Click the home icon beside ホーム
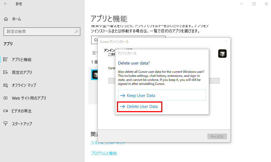The height and width of the screenshot is (162, 271). (6, 19)
